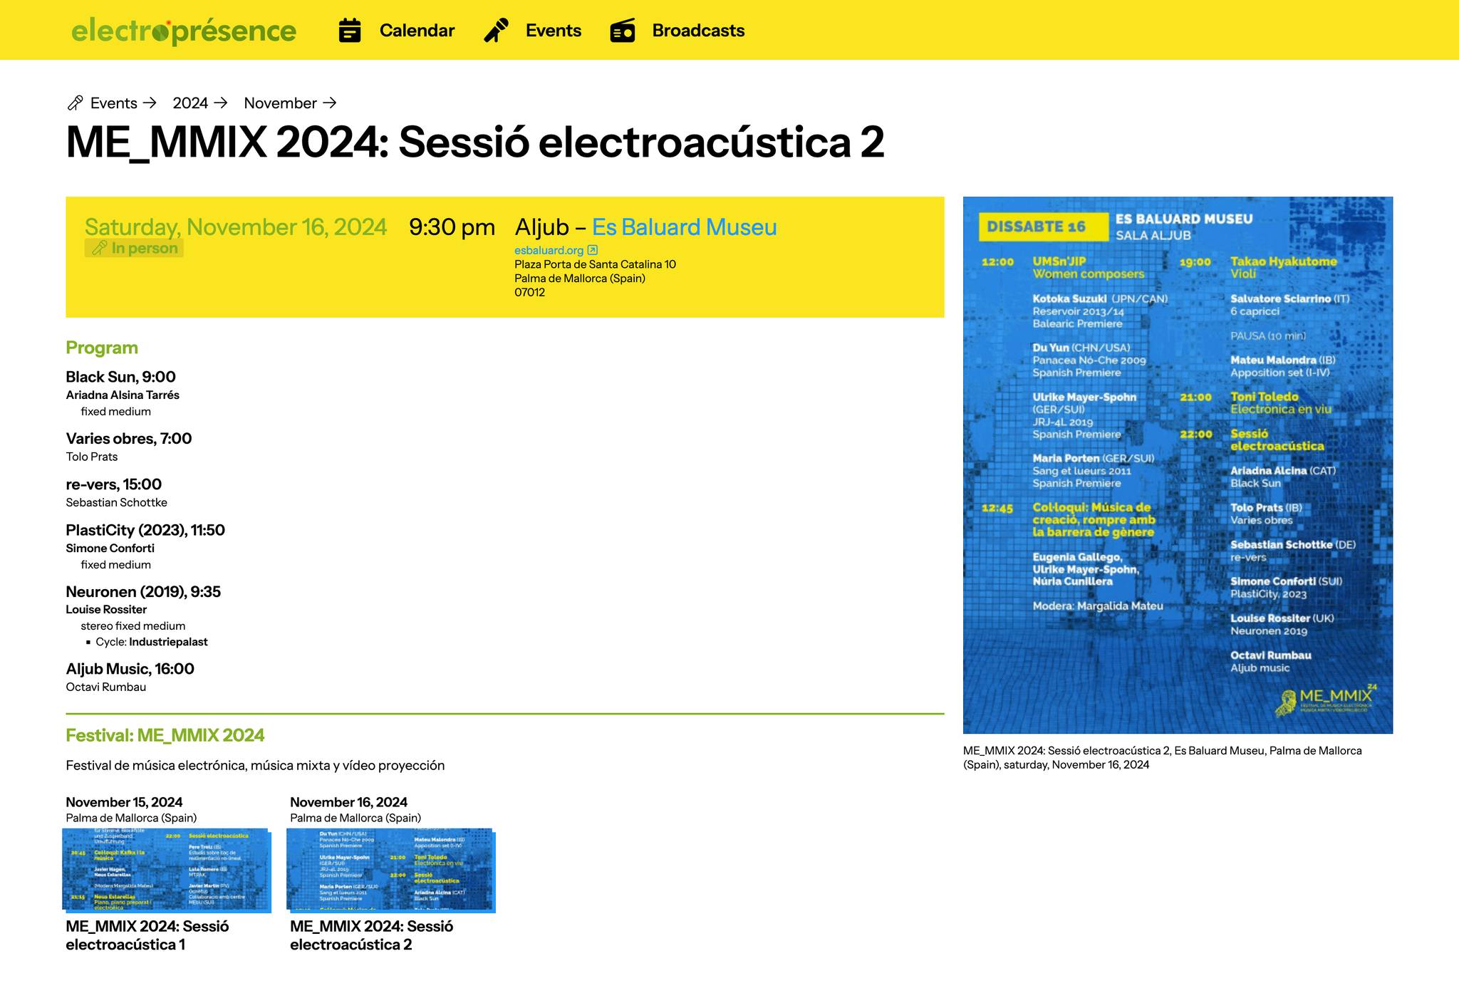Open the Events menu item in the header
Image resolution: width=1459 pixels, height=1003 pixels.
click(x=554, y=31)
